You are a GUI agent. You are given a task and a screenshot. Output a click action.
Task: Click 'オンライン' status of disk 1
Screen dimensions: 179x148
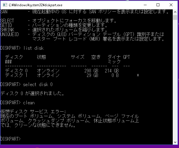point(48,75)
